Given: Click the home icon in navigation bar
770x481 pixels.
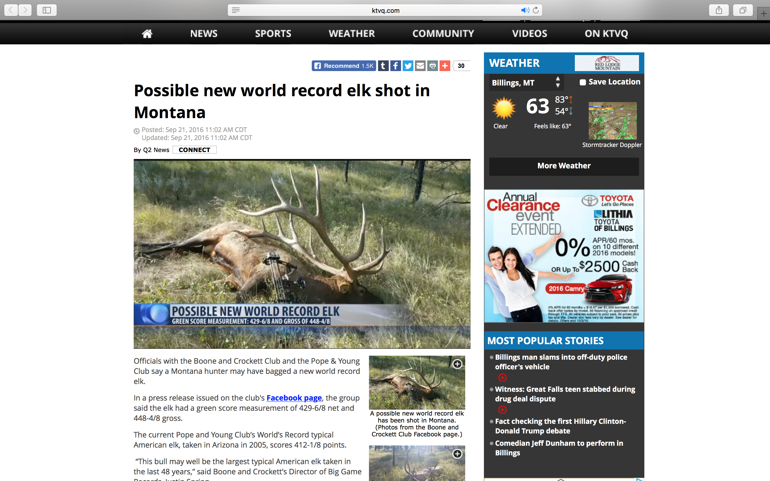Looking at the screenshot, I should click(147, 33).
